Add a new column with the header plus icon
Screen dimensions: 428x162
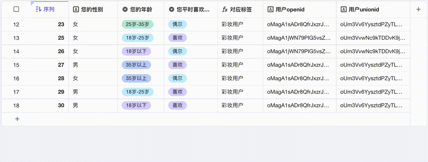[418, 9]
